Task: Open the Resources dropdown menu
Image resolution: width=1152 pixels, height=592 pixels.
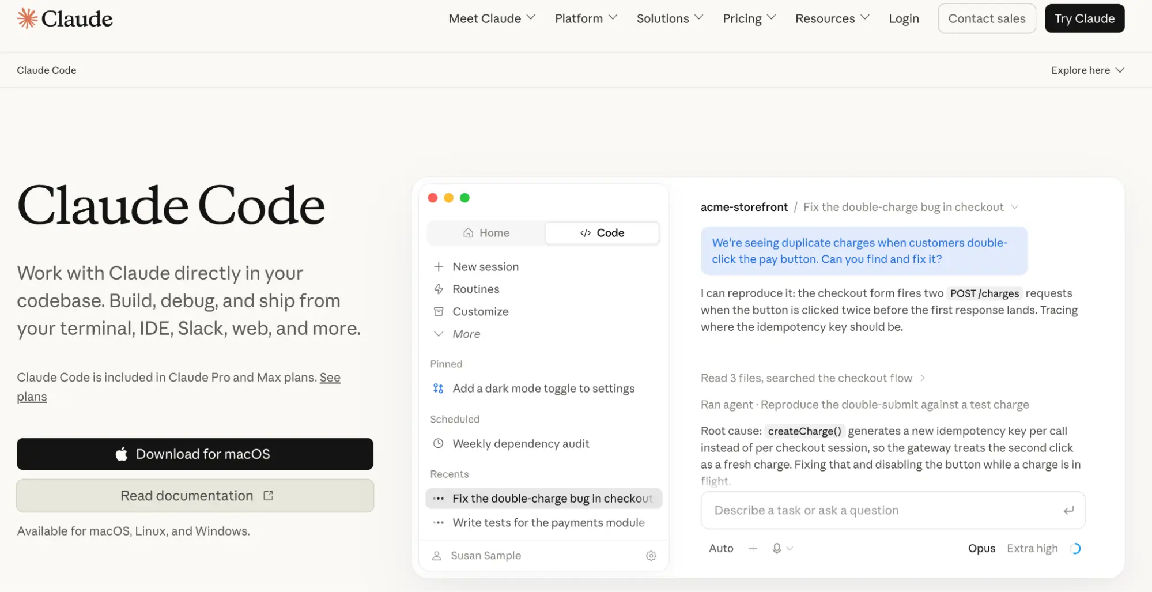Action: coord(832,18)
